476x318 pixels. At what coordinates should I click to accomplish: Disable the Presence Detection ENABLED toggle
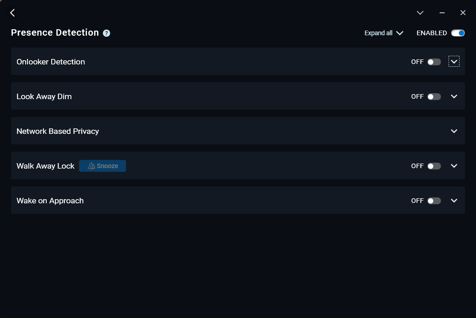coord(458,33)
